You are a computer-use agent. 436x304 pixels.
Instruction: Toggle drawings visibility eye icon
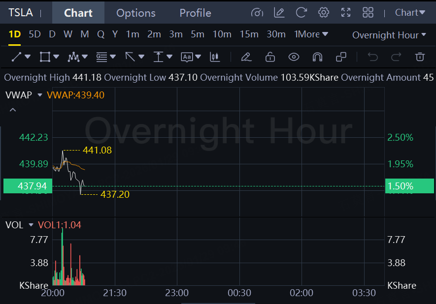(x=294, y=57)
